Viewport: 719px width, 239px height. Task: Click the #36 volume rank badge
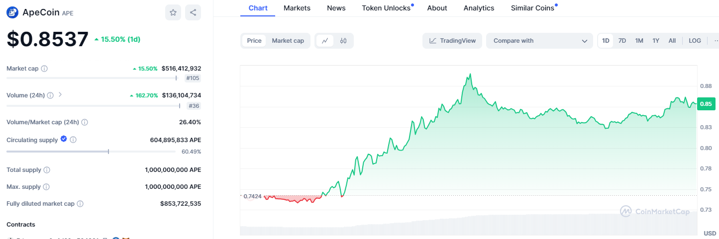(194, 106)
